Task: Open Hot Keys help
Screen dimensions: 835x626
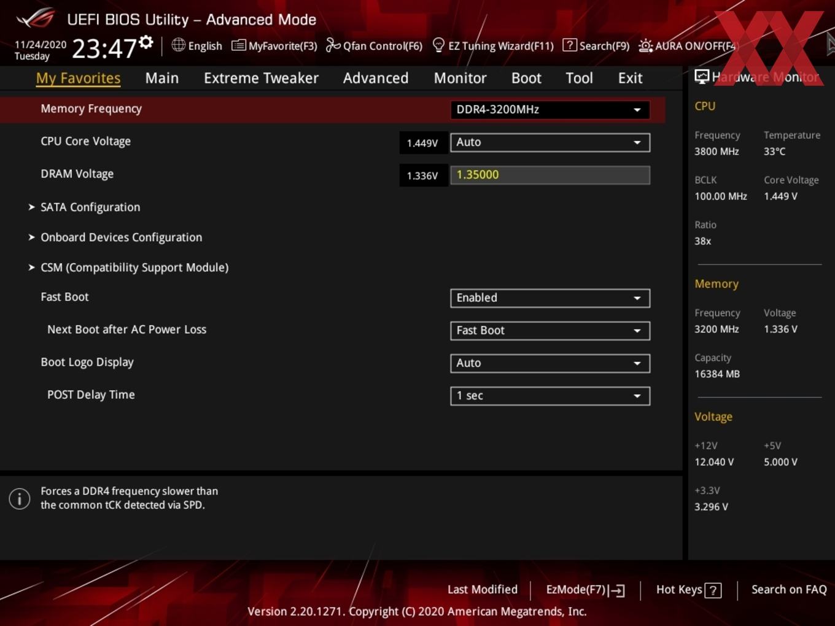Action: [688, 590]
